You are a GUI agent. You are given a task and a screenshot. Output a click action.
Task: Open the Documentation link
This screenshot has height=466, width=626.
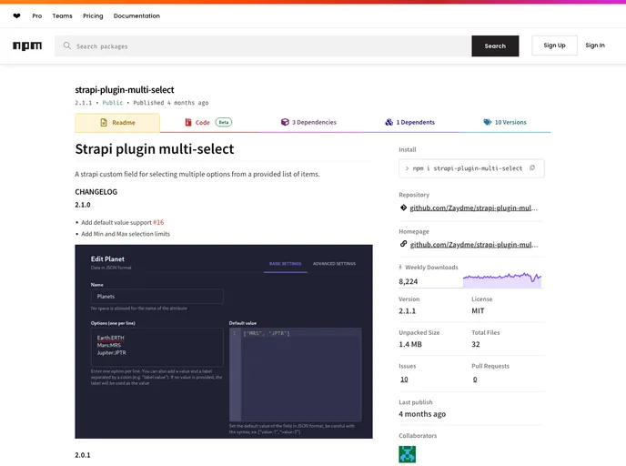[136, 16]
